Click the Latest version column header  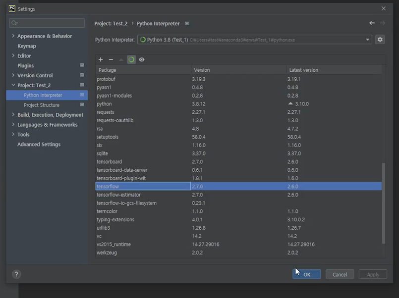pyautogui.click(x=334, y=70)
